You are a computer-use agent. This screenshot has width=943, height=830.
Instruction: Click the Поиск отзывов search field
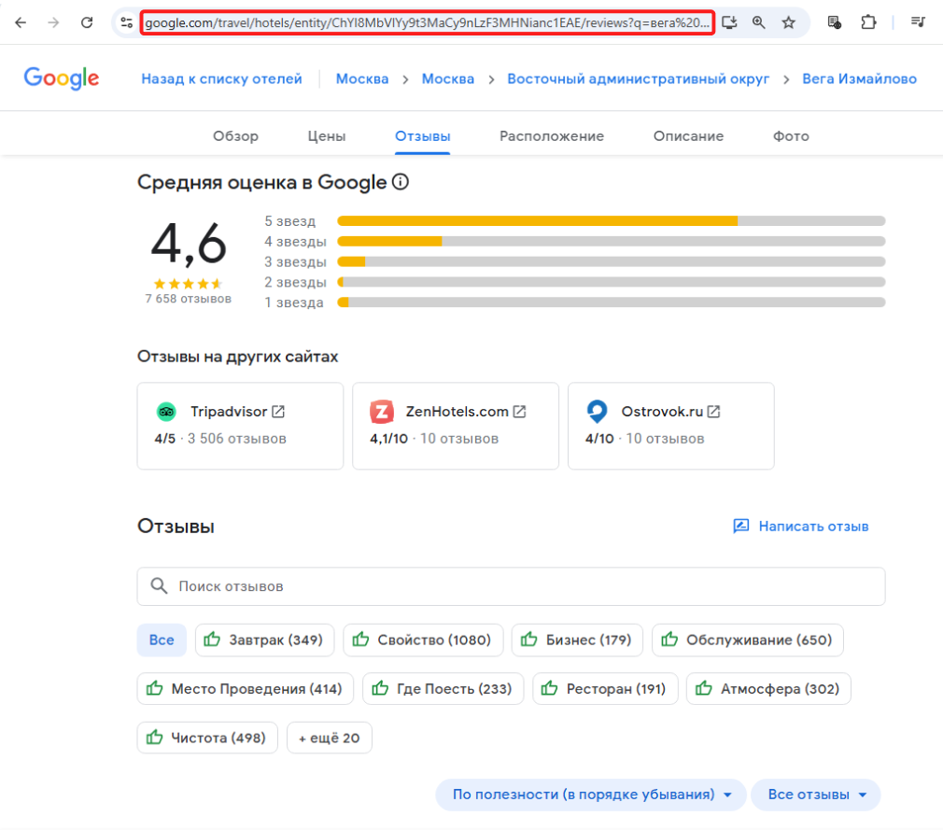tap(512, 586)
